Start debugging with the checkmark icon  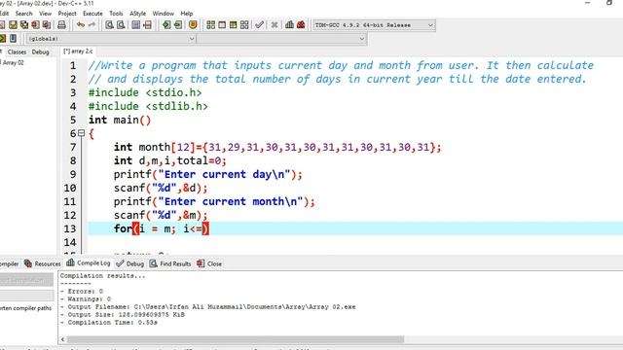260,25
